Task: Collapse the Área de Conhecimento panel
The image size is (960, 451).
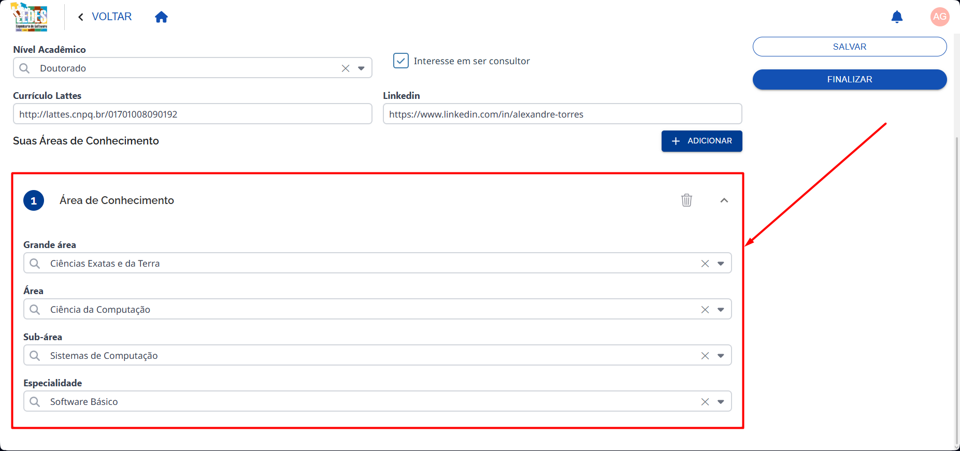Action: click(724, 200)
